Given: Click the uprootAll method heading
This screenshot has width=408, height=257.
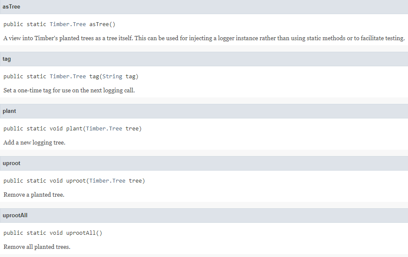Looking at the screenshot, I should pyautogui.click(x=15, y=216).
